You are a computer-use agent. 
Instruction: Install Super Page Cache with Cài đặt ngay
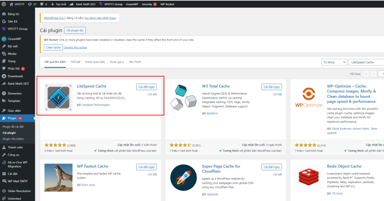coord(271,167)
